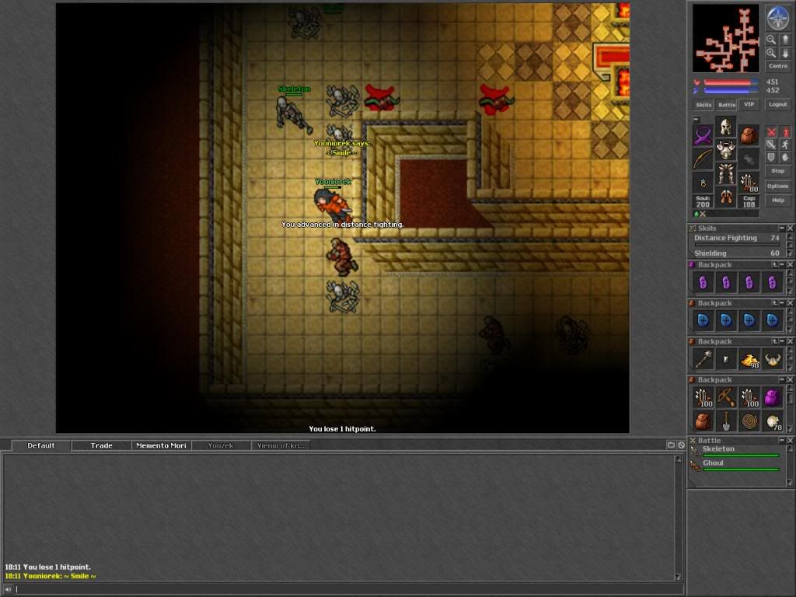796x597 pixels.
Task: Select stand-still mode red figure
Action: (x=787, y=131)
